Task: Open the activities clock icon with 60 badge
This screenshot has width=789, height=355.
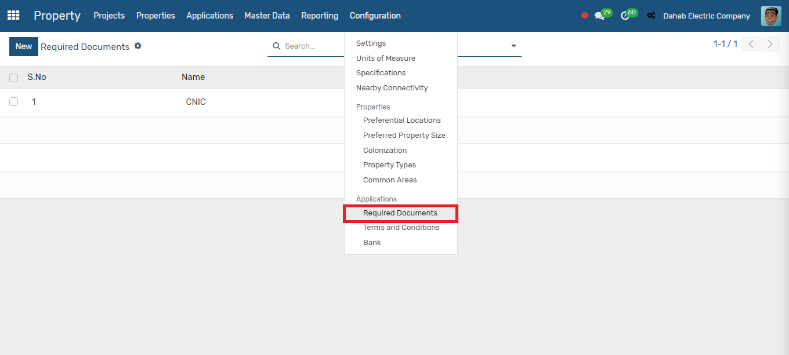Action: click(628, 14)
